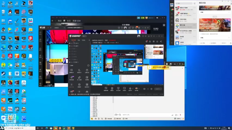Open the hero game article thumbnail in WeChat
232x130 pixels.
point(215,25)
